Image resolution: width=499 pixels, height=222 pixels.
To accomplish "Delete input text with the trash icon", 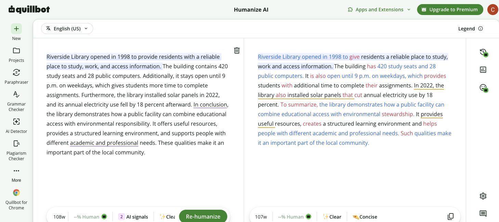I will pyautogui.click(x=237, y=51).
